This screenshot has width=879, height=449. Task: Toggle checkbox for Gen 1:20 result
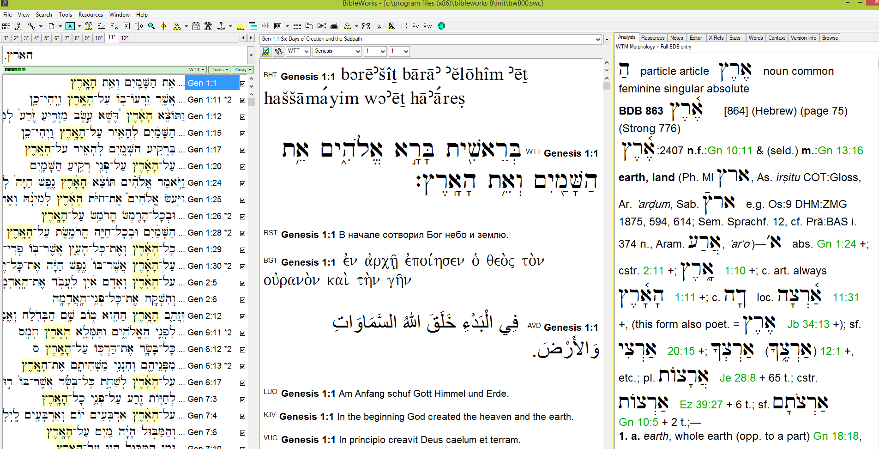pos(243,167)
